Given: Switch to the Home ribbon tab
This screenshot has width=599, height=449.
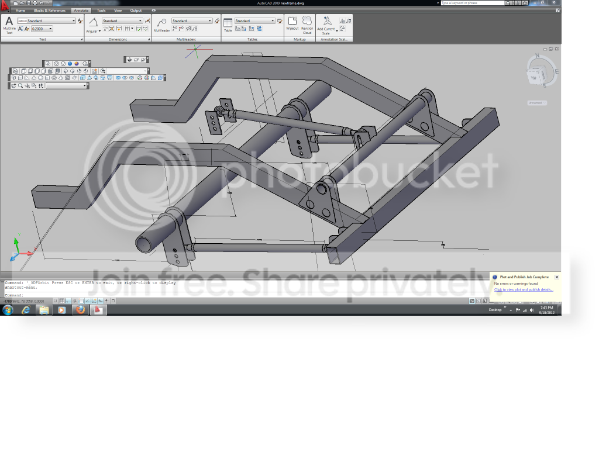Looking at the screenshot, I should coord(20,11).
